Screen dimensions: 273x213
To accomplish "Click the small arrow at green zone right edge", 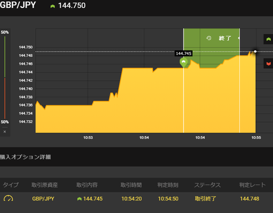I will point(239,38).
